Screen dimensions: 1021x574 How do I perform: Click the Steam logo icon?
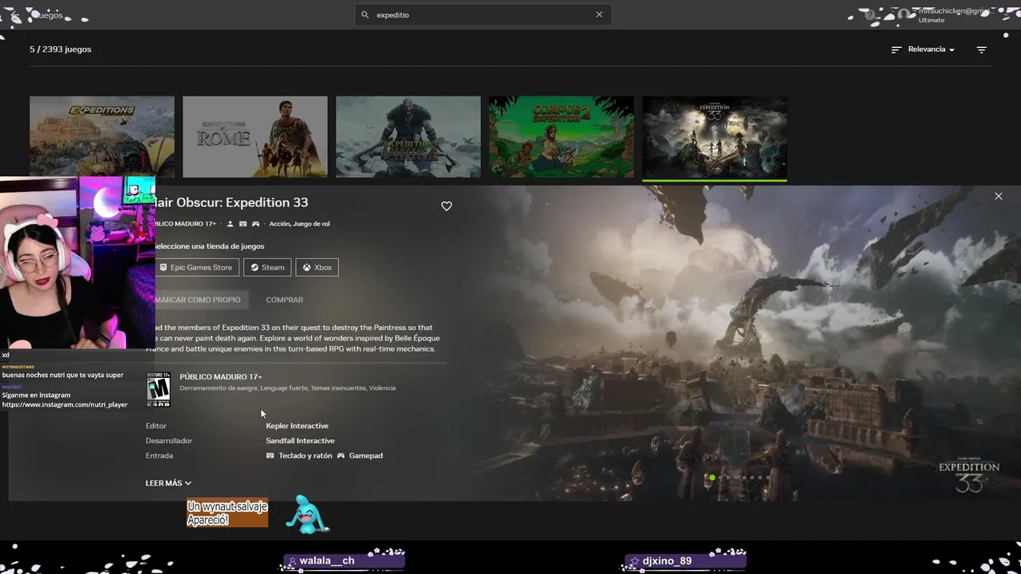click(x=254, y=267)
